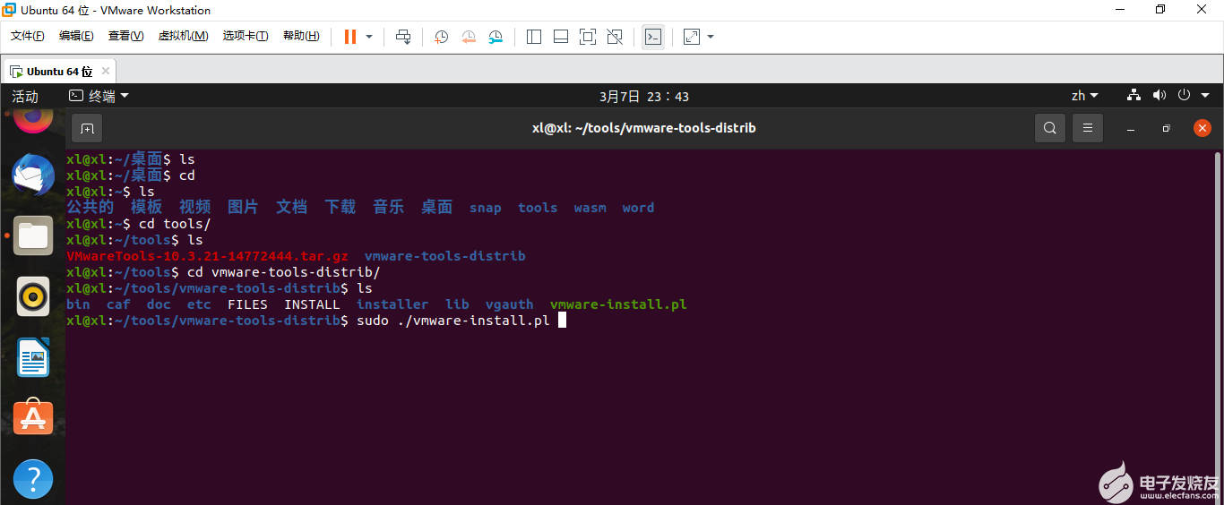Click the etc directory name in listing
This screenshot has width=1224, height=505.
[199, 304]
